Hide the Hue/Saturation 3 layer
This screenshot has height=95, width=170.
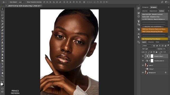(x=143, y=61)
